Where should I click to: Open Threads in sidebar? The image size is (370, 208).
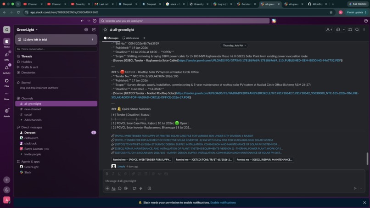(x=27, y=56)
